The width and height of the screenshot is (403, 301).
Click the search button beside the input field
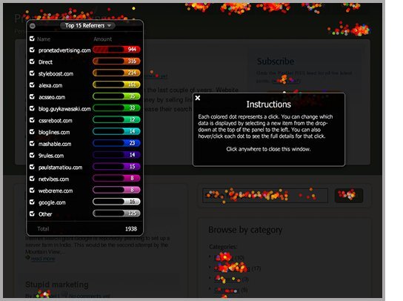click(349, 196)
